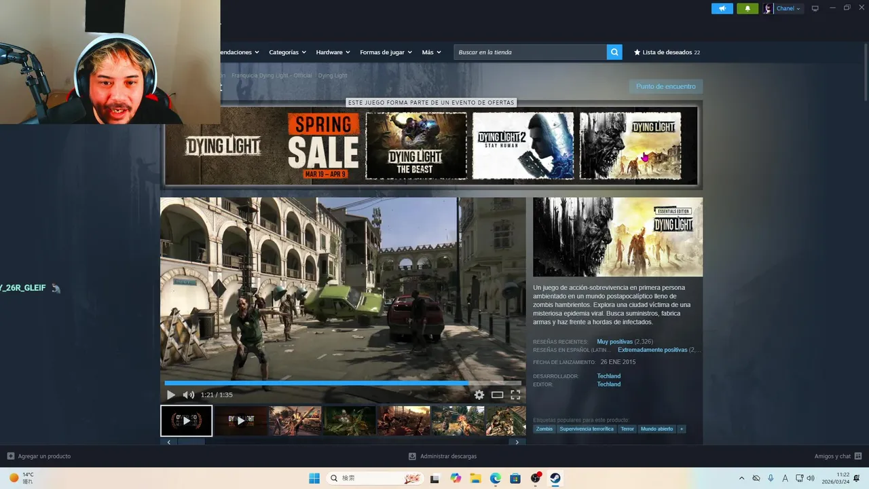Select the first trailer thumbnail
Image resolution: width=869 pixels, height=489 pixels.
pos(186,420)
